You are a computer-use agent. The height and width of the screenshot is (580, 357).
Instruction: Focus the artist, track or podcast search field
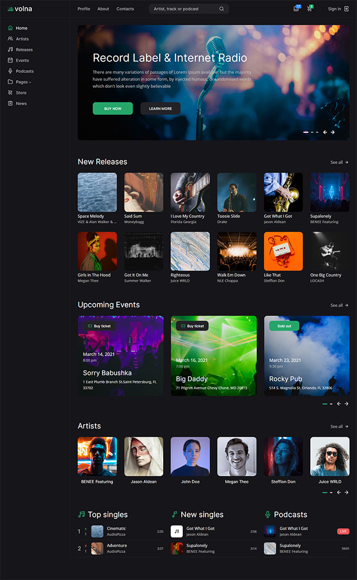pos(184,9)
